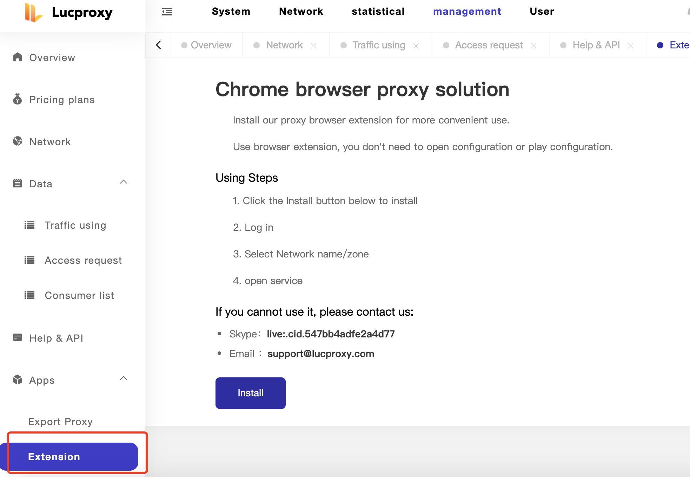Open Access request in the sidebar
The height and width of the screenshot is (477, 690).
83,260
